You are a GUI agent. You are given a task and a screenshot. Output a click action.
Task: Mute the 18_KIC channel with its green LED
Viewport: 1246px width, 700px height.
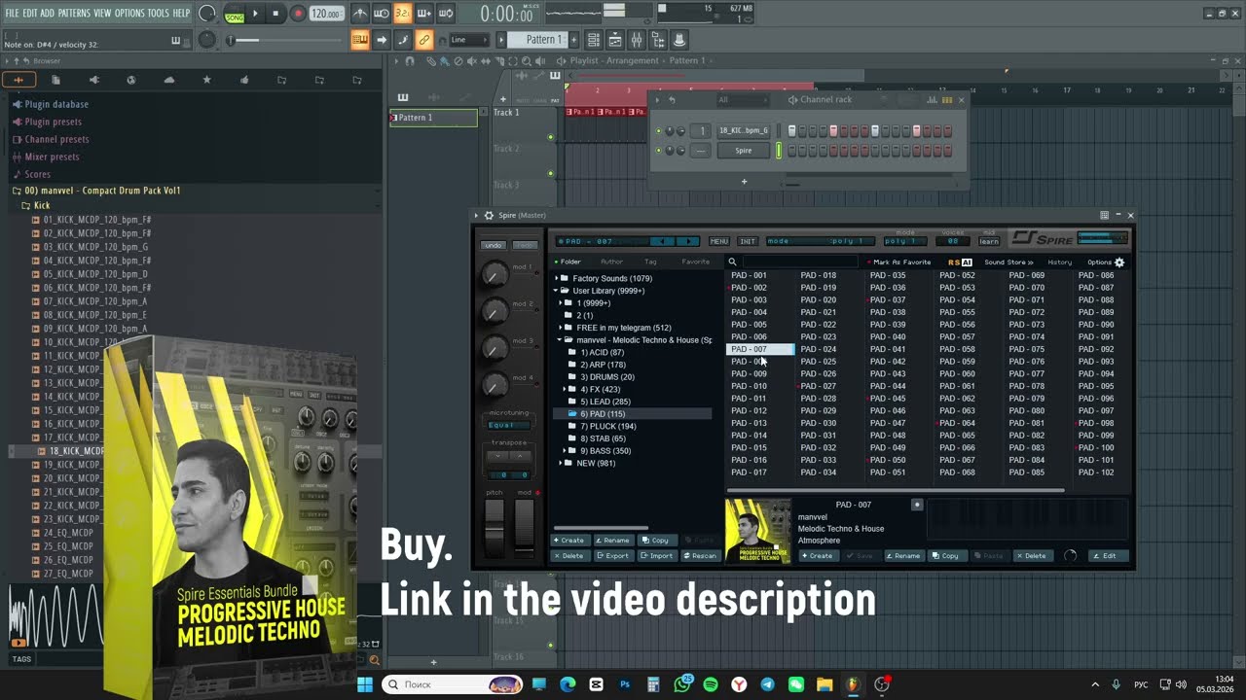tap(658, 131)
